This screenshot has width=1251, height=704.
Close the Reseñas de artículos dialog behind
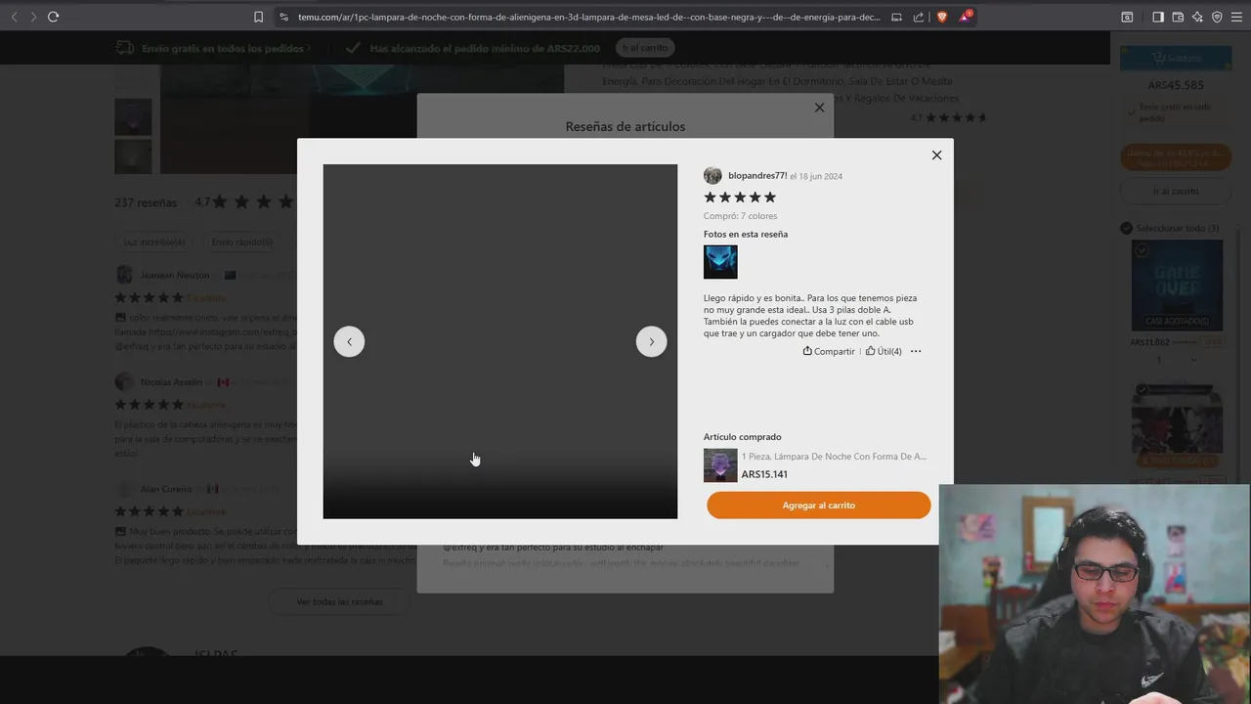[819, 108]
